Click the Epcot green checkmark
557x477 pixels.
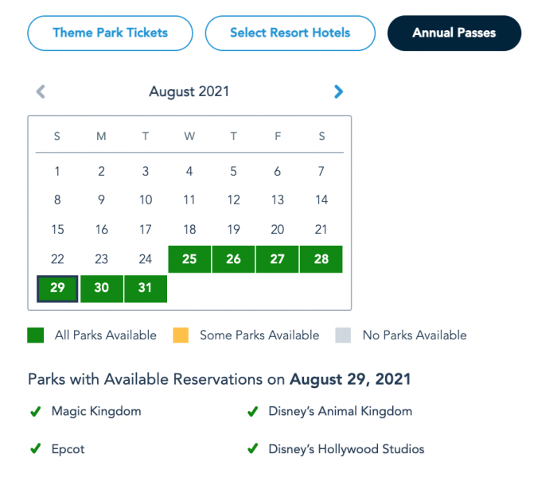[35, 449]
